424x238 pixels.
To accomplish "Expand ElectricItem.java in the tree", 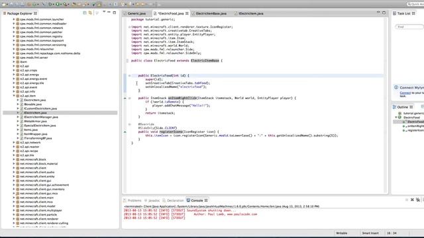I will [x=18, y=100].
